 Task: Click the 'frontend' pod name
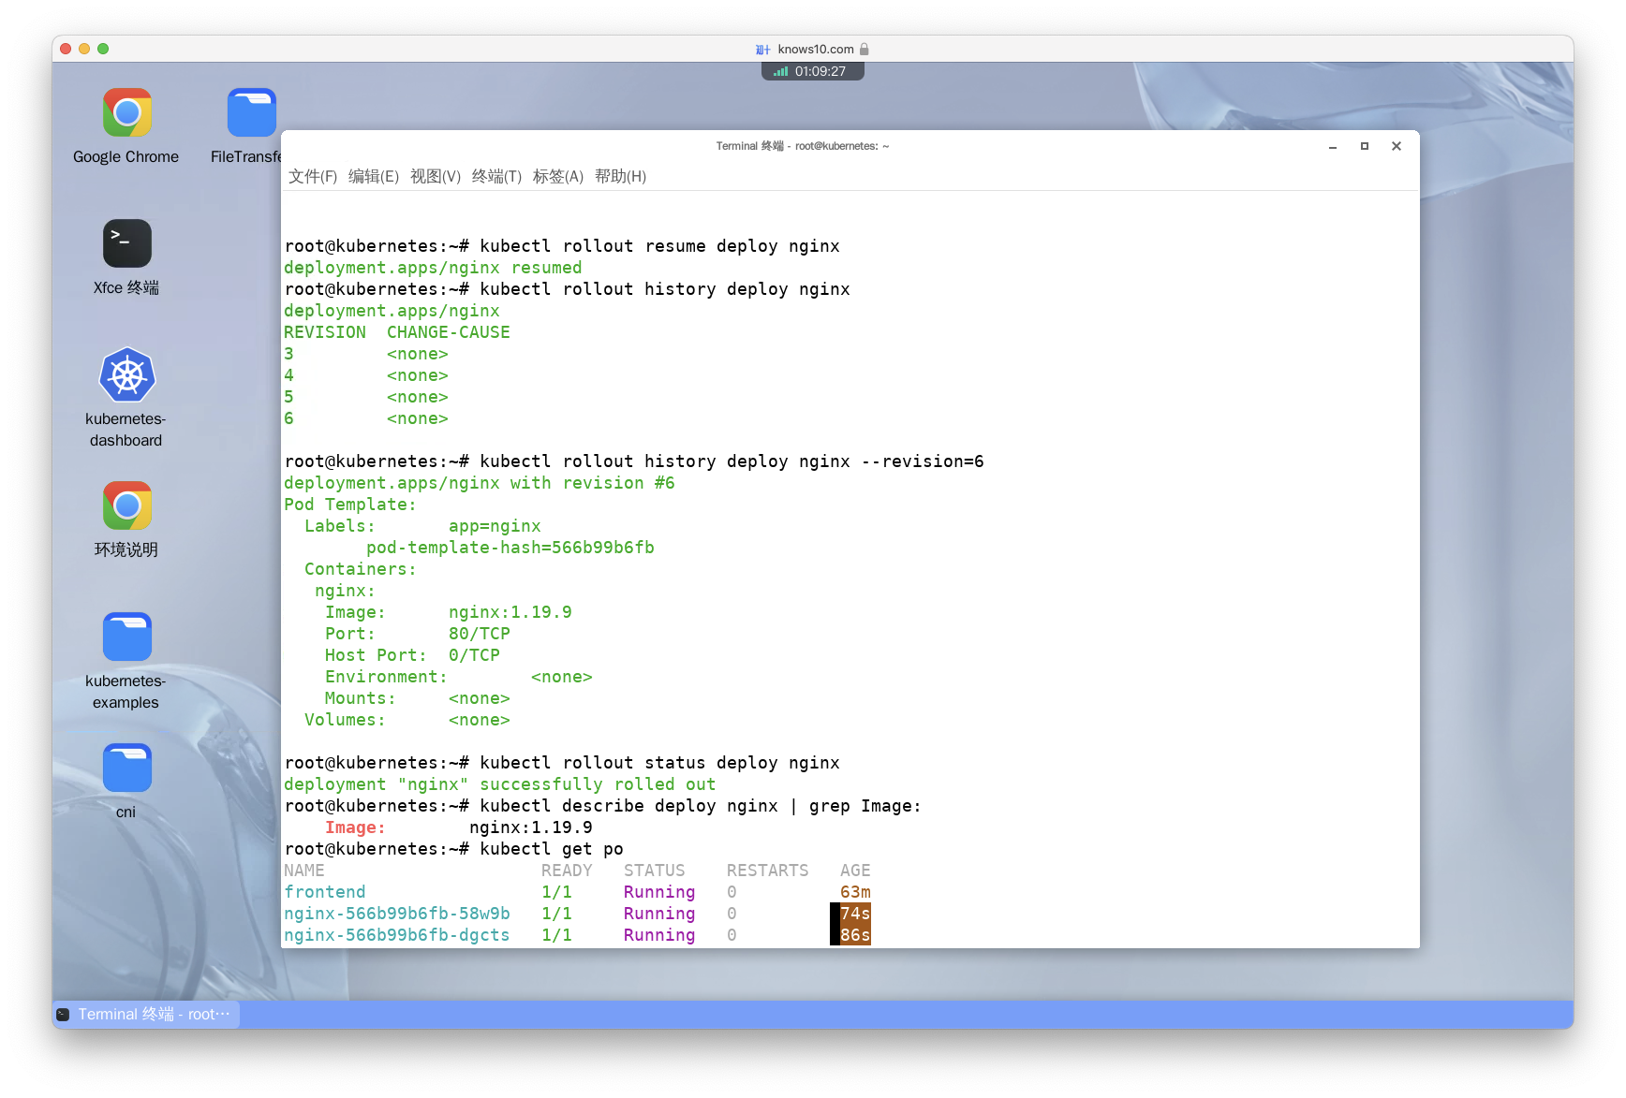(x=325, y=892)
